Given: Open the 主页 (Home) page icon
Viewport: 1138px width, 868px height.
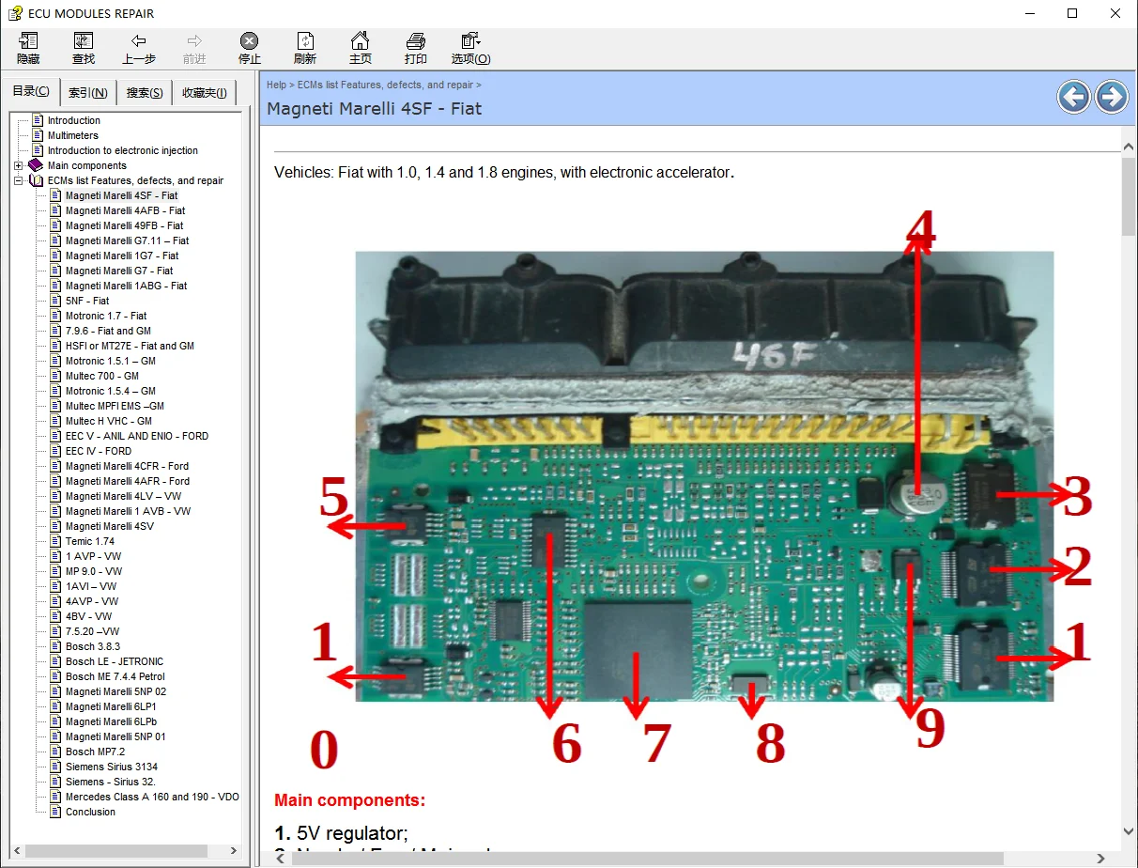Looking at the screenshot, I should tap(361, 47).
